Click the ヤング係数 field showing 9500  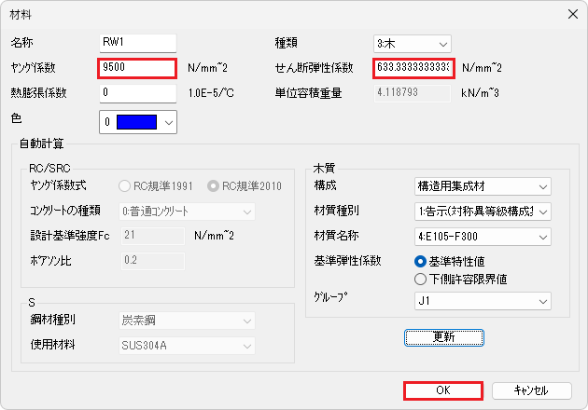pos(137,67)
